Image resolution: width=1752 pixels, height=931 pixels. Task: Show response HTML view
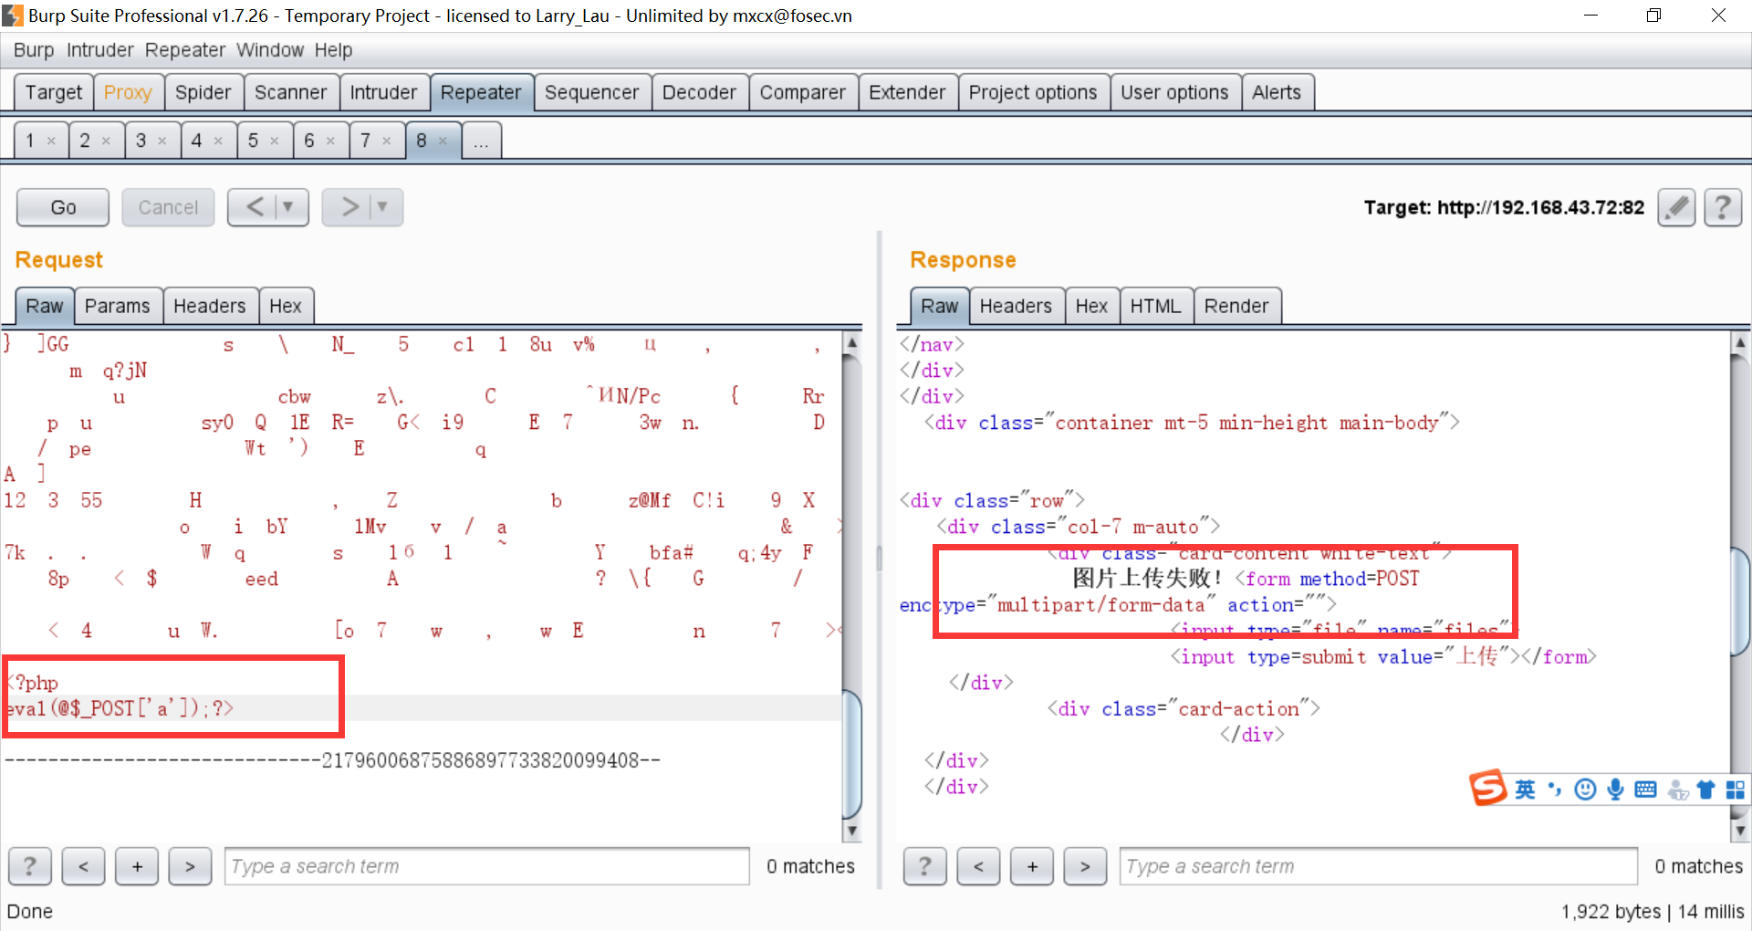[1155, 306]
